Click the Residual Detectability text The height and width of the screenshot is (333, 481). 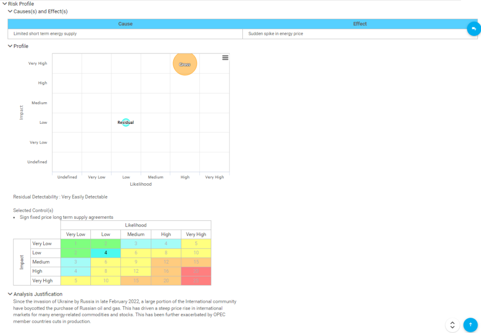(x=60, y=196)
